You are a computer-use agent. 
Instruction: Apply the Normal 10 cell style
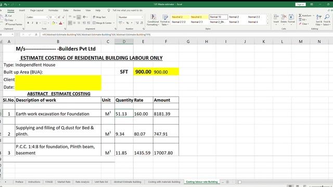click(x=218, y=17)
